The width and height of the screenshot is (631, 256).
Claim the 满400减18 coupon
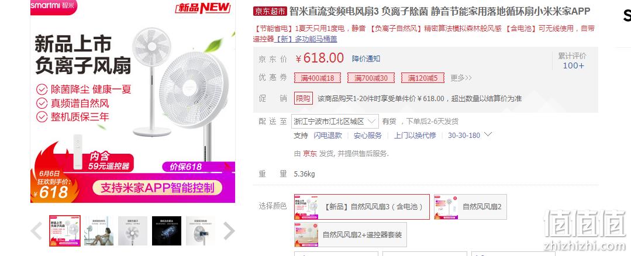(318, 78)
